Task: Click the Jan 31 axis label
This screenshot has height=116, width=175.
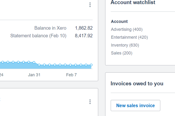Action: tap(34, 75)
